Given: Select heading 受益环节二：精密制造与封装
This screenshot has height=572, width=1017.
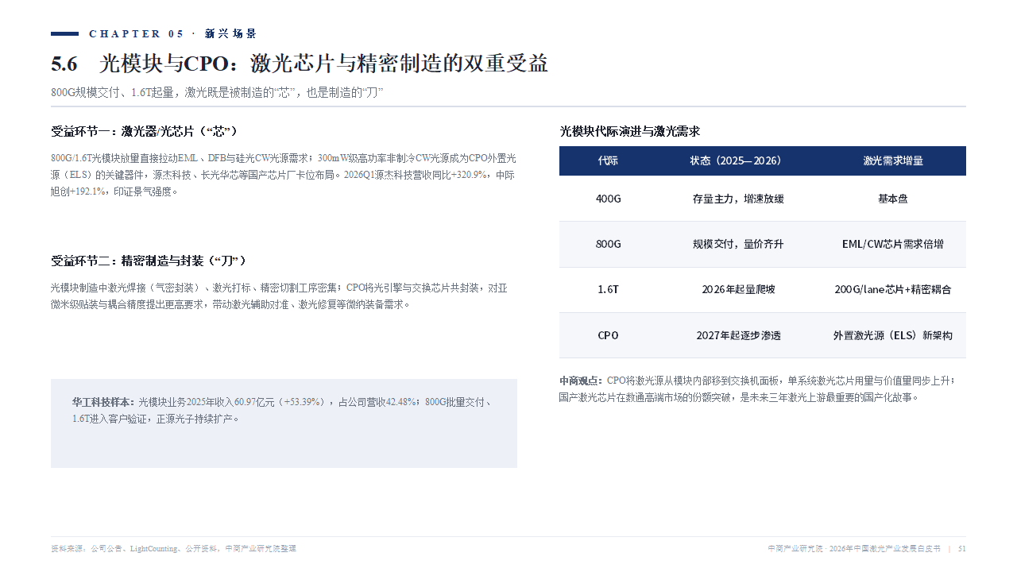Looking at the screenshot, I should 149,261.
